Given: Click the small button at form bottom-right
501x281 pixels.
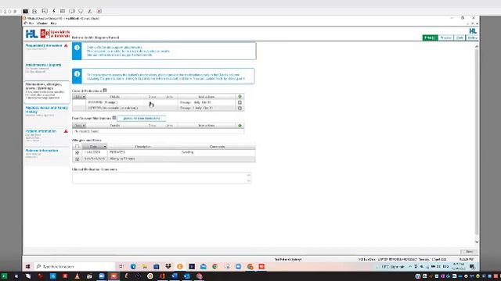Looking at the screenshot, I should (469, 251).
